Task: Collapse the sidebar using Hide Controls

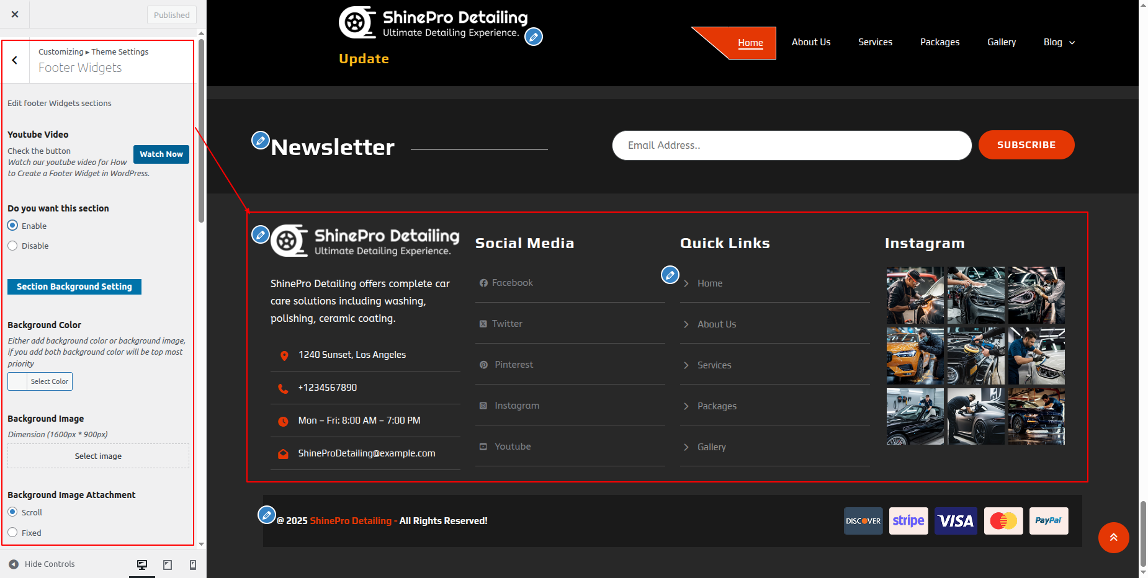Action: [42, 564]
